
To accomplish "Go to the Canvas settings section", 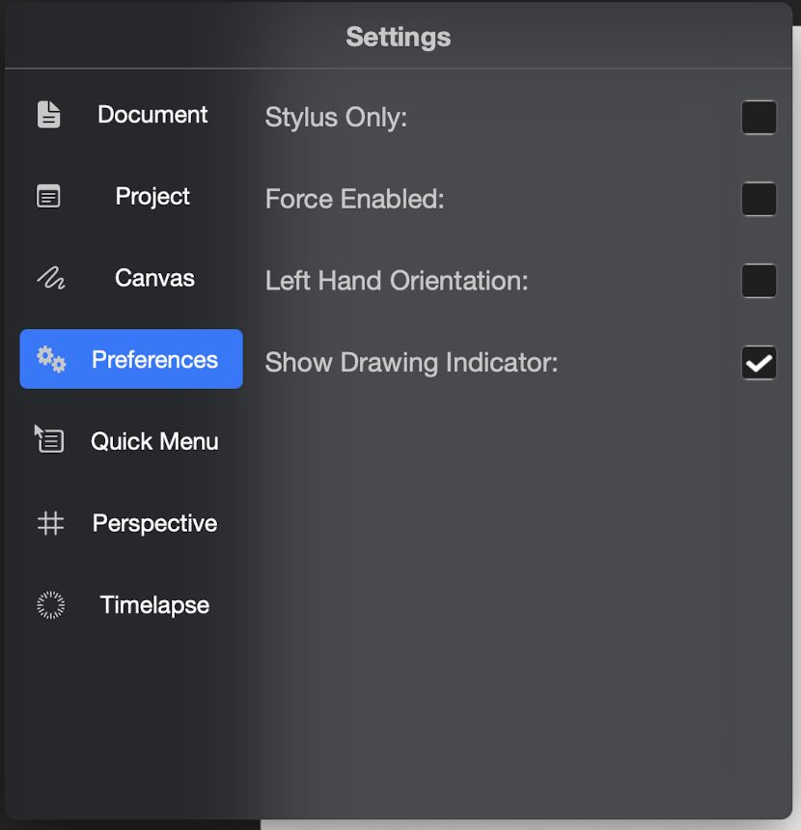I will (154, 279).
